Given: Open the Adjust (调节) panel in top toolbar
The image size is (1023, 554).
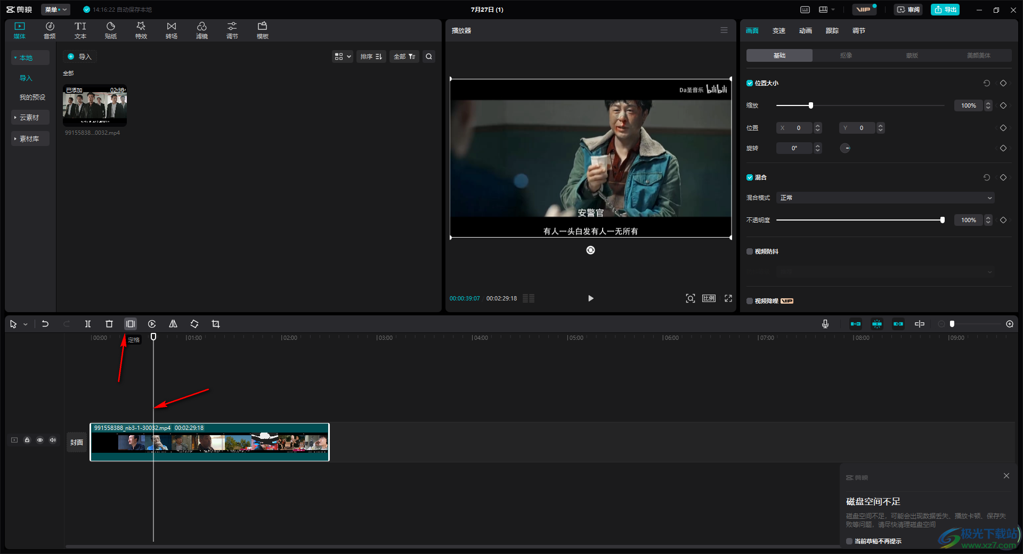Looking at the screenshot, I should [232, 30].
